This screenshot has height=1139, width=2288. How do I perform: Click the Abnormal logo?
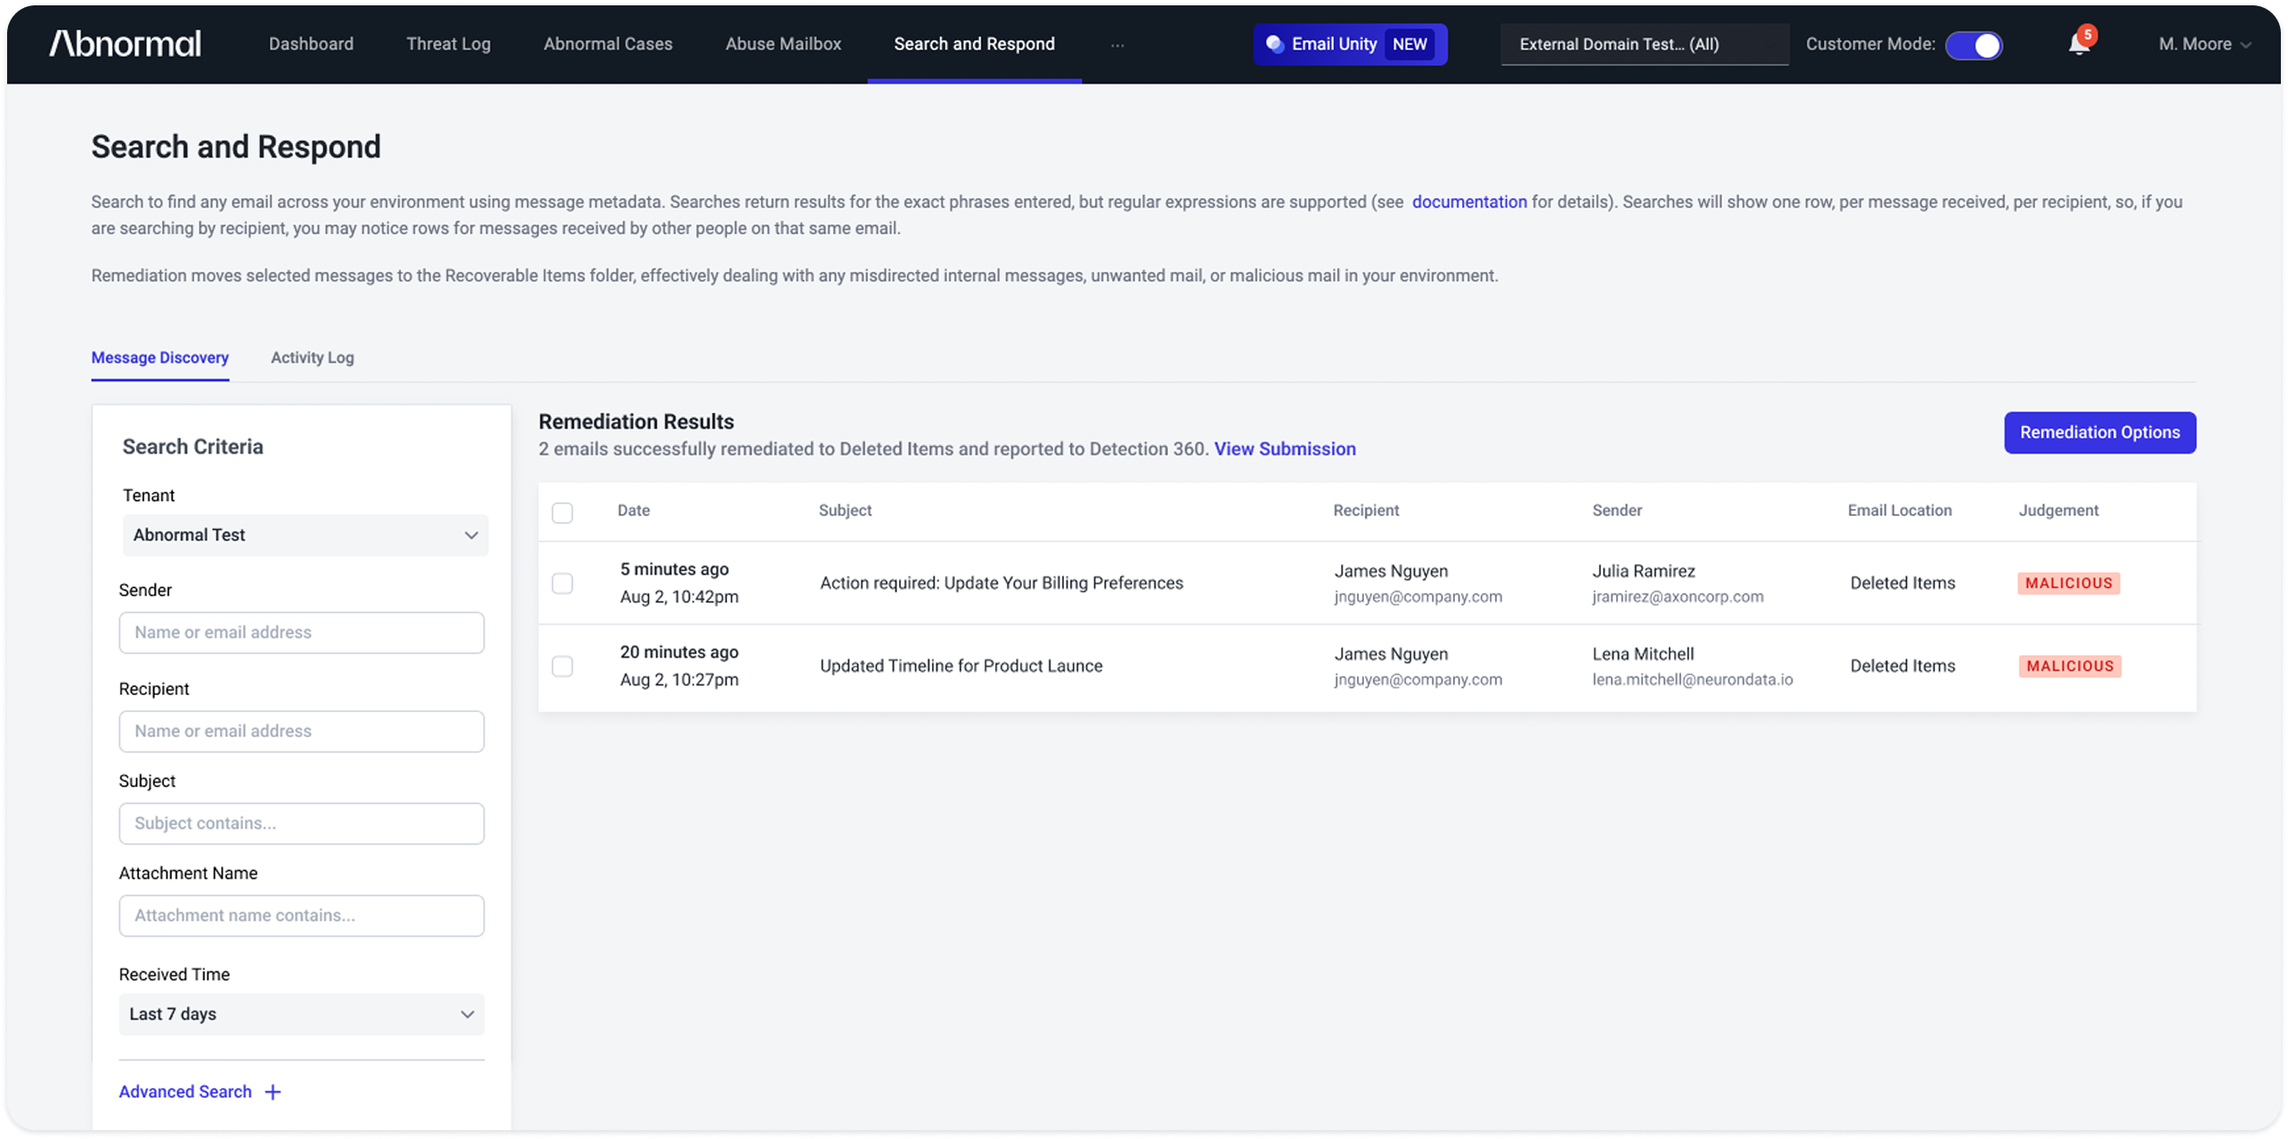126,44
